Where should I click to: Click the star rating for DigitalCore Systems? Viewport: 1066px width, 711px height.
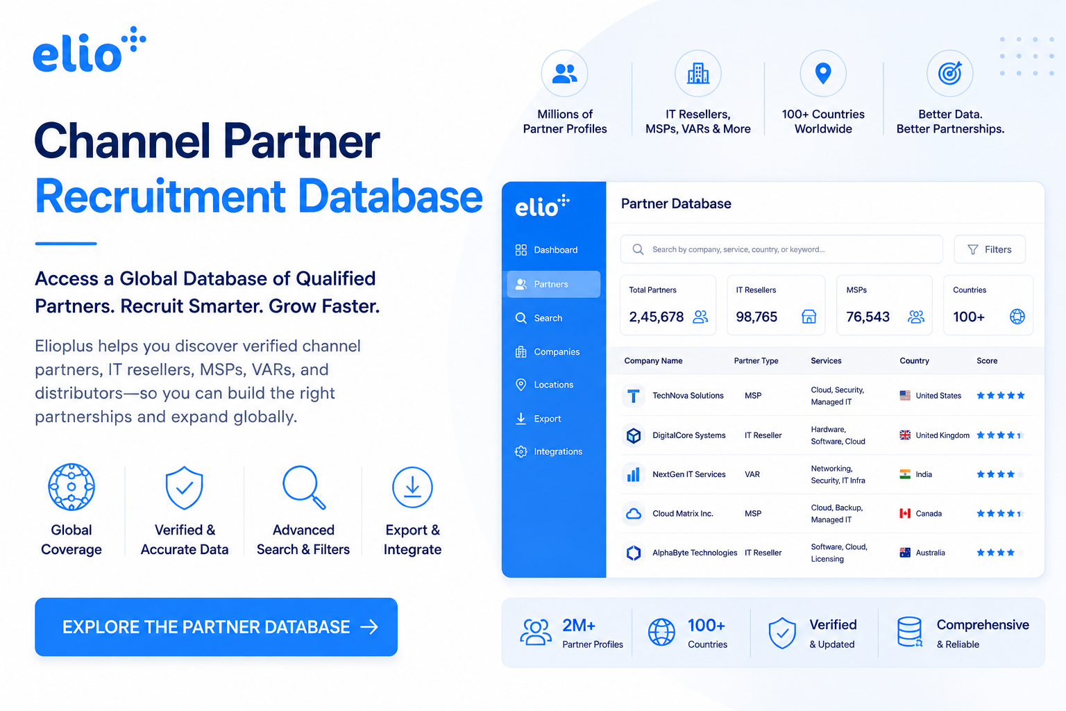click(1001, 435)
